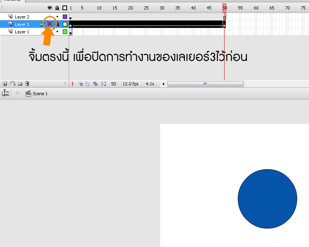The image size is (309, 247).
Task: Click the Lock All Layers padlock icon
Action: pyautogui.click(x=57, y=8)
